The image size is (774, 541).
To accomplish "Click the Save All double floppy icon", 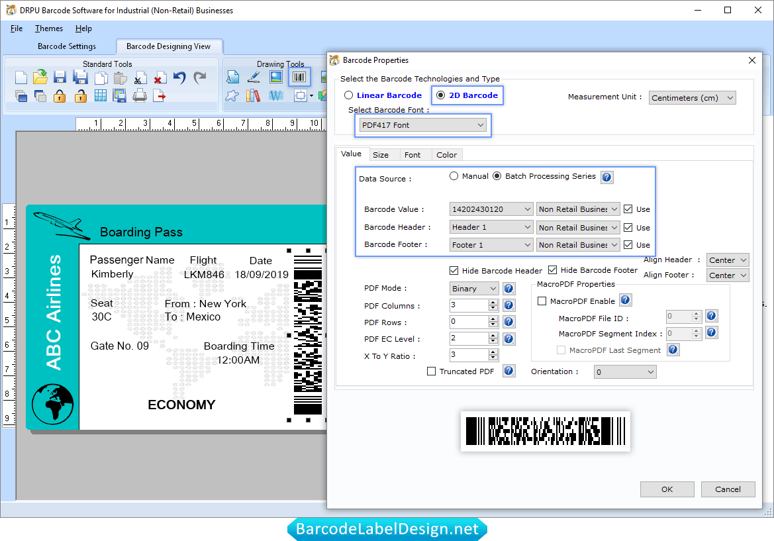I will tap(80, 77).
